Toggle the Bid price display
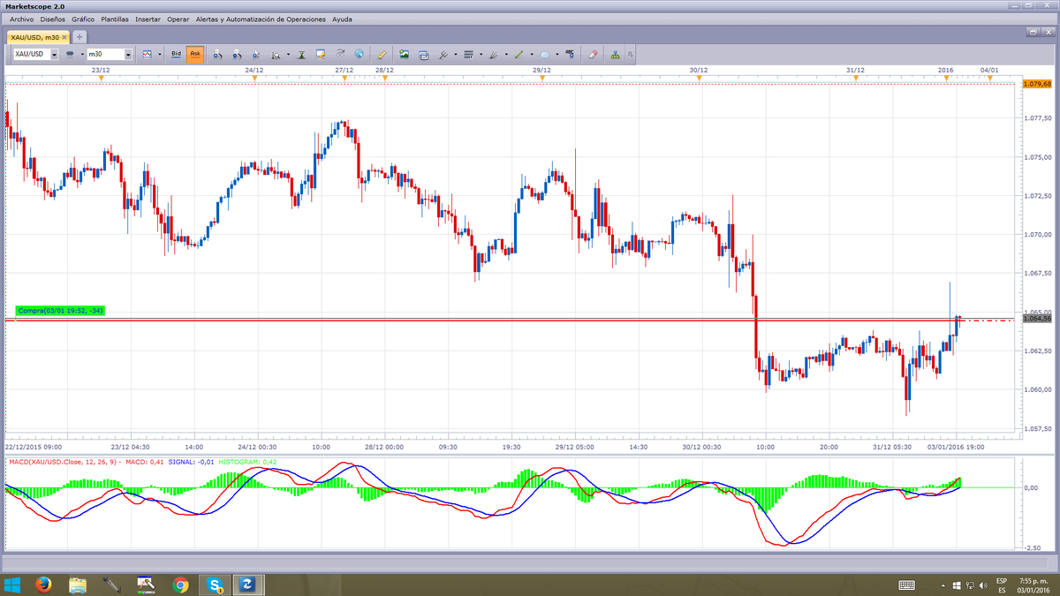Screen dimensions: 1060x596 tap(176, 54)
